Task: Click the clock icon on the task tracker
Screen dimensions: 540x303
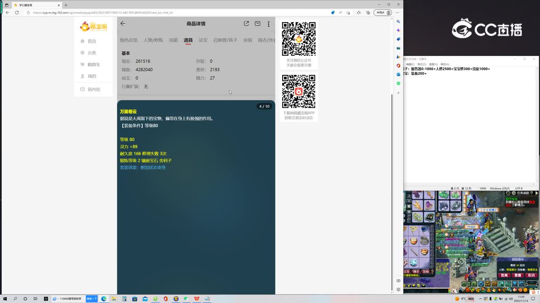Action: pos(508,193)
